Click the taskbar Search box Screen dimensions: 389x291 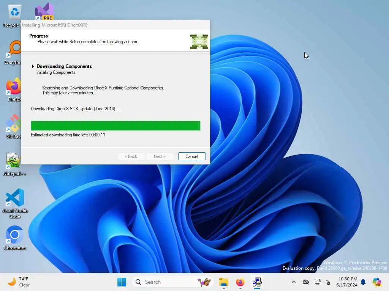point(173,282)
